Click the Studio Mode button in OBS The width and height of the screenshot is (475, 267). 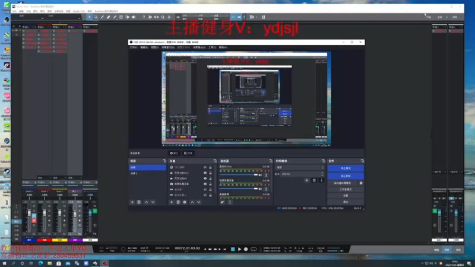click(346, 189)
